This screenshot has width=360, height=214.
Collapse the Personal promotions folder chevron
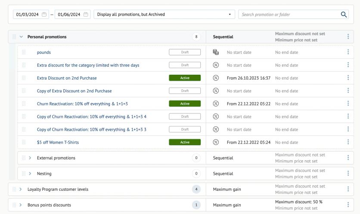(x=21, y=37)
